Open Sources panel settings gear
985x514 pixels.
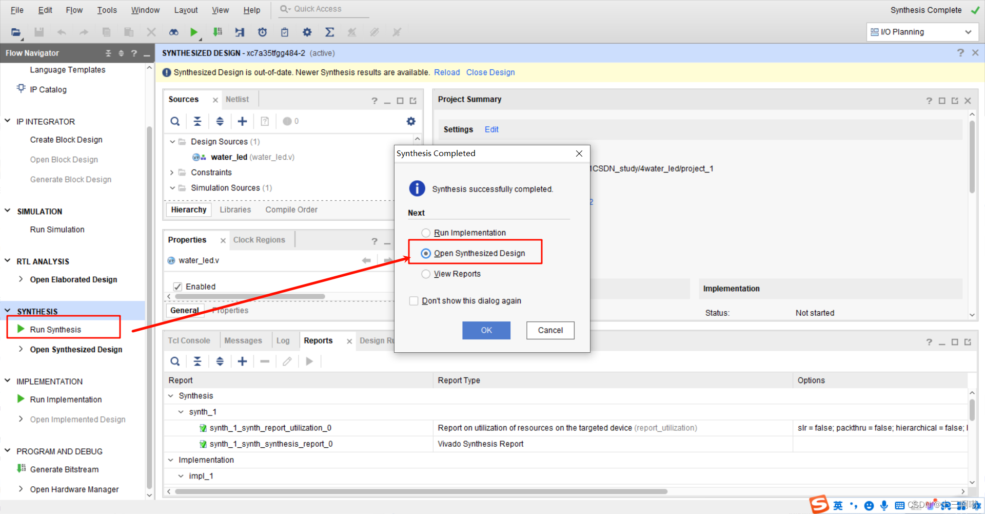[411, 121]
